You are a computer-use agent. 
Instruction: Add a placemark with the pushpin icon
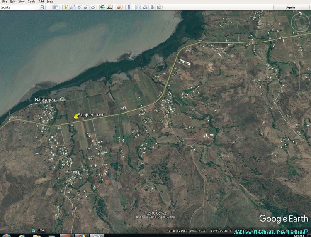click(x=66, y=7)
